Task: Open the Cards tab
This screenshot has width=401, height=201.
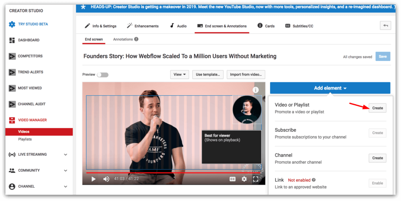Action: pos(266,26)
